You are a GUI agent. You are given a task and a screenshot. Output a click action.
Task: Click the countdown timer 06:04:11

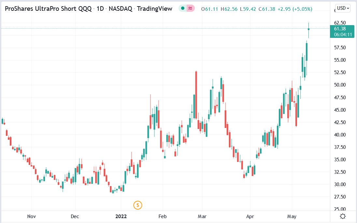343,35
